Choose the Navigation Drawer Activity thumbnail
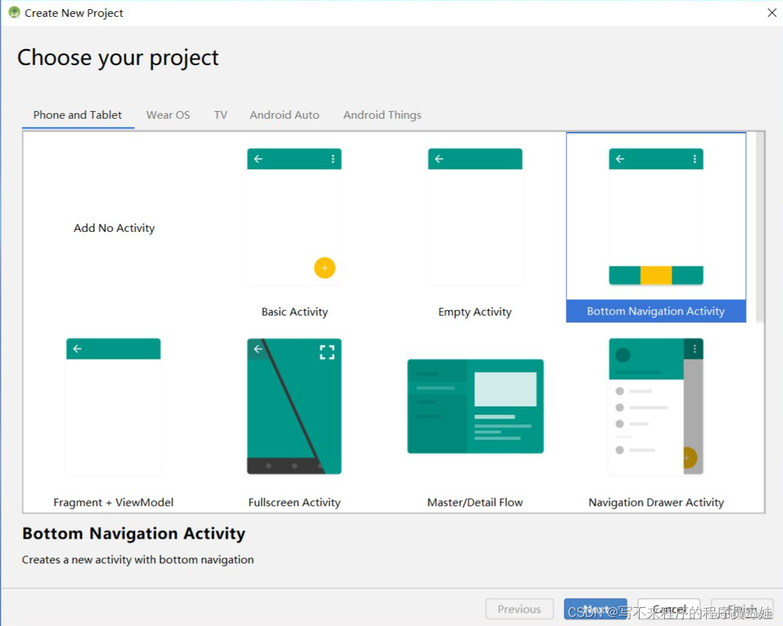Screen dimensions: 783x626 tap(656, 406)
